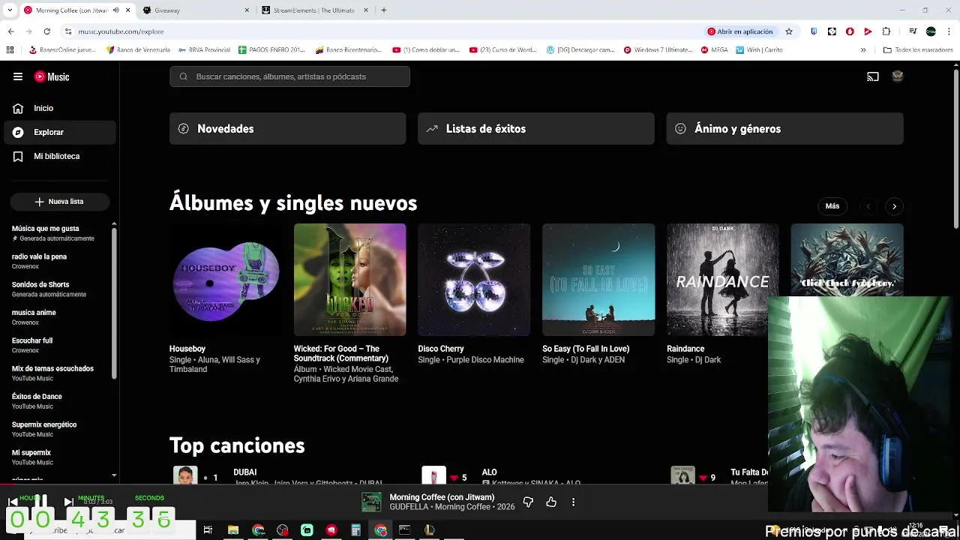The image size is (960, 540).
Task: Open the Todos los marcadores folder
Action: point(918,50)
